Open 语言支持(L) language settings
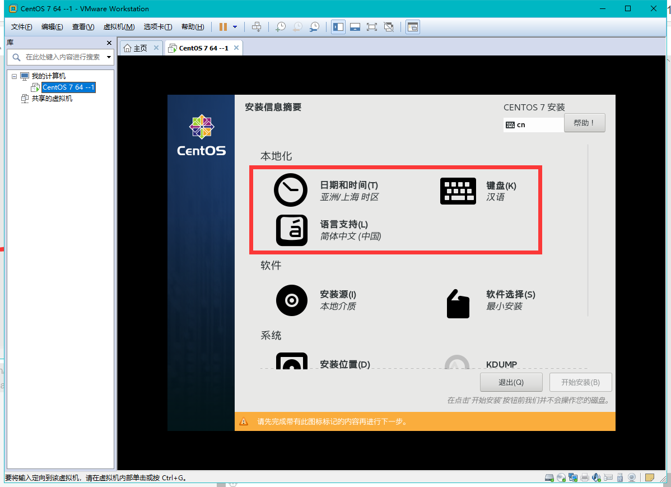Screen dimensions: 671x487 click(329, 230)
